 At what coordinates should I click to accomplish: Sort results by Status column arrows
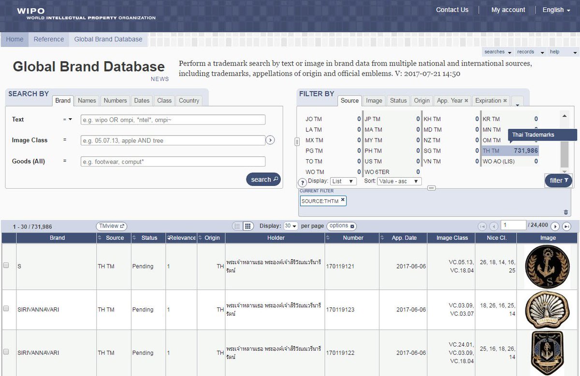[x=134, y=238]
